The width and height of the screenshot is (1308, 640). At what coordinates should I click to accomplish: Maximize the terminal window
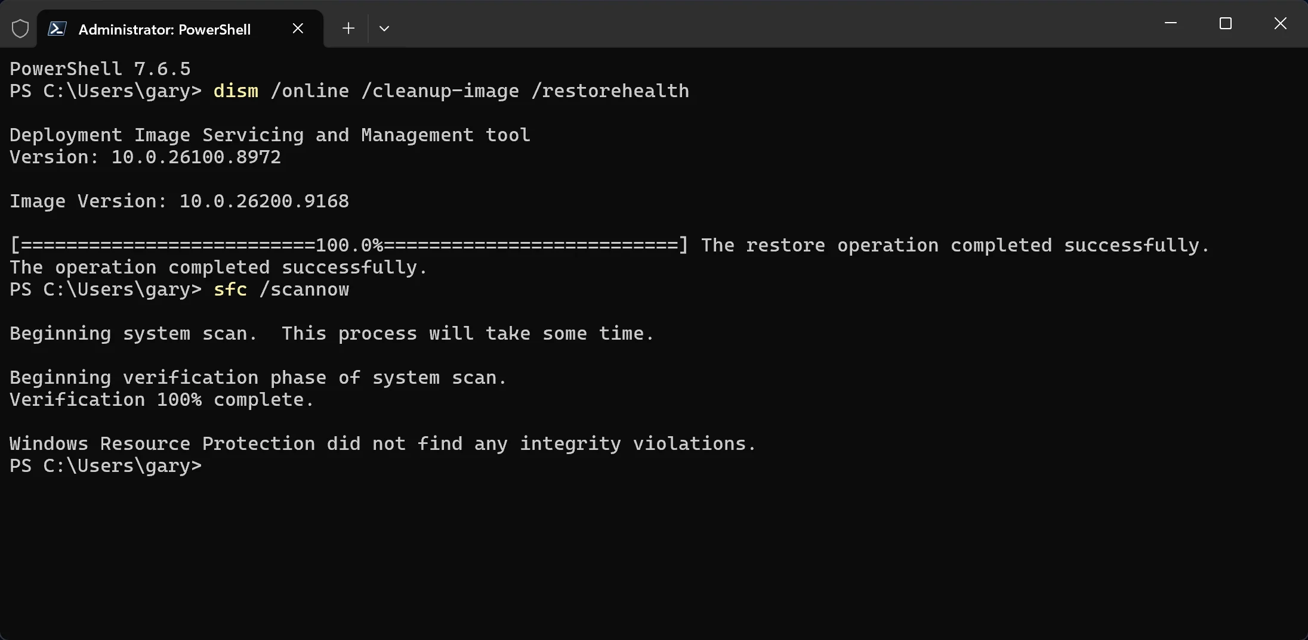point(1226,23)
